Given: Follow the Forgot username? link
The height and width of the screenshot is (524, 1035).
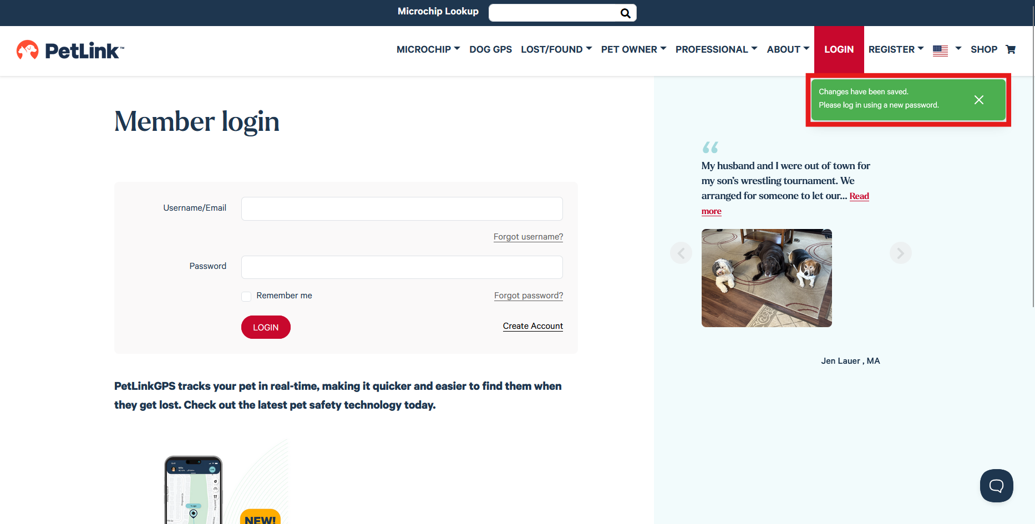Looking at the screenshot, I should click(528, 237).
